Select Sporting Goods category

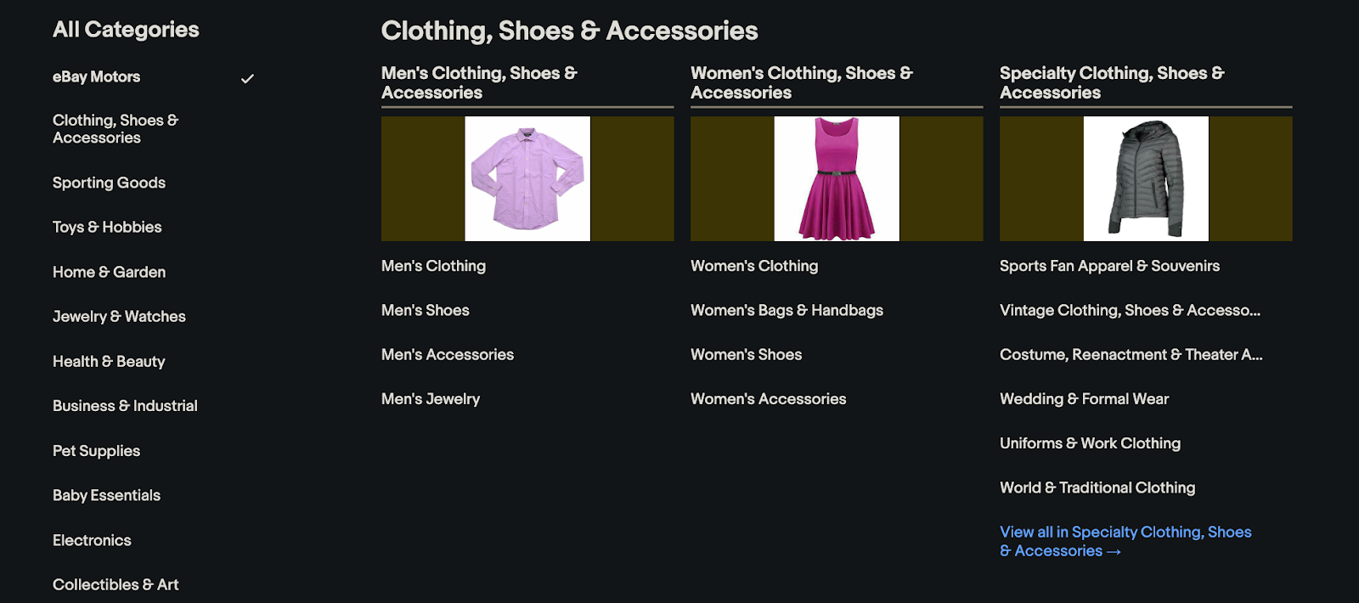coord(109,183)
